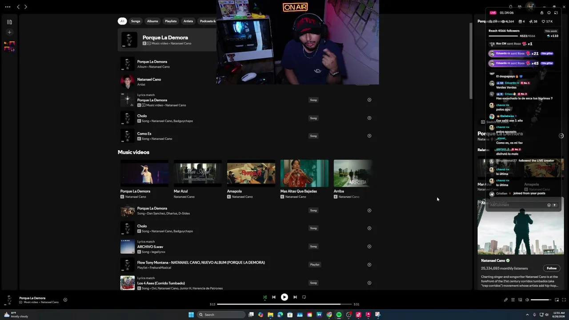Adjust the volume slider
Image resolution: width=569 pixels, height=320 pixels.
[541, 300]
